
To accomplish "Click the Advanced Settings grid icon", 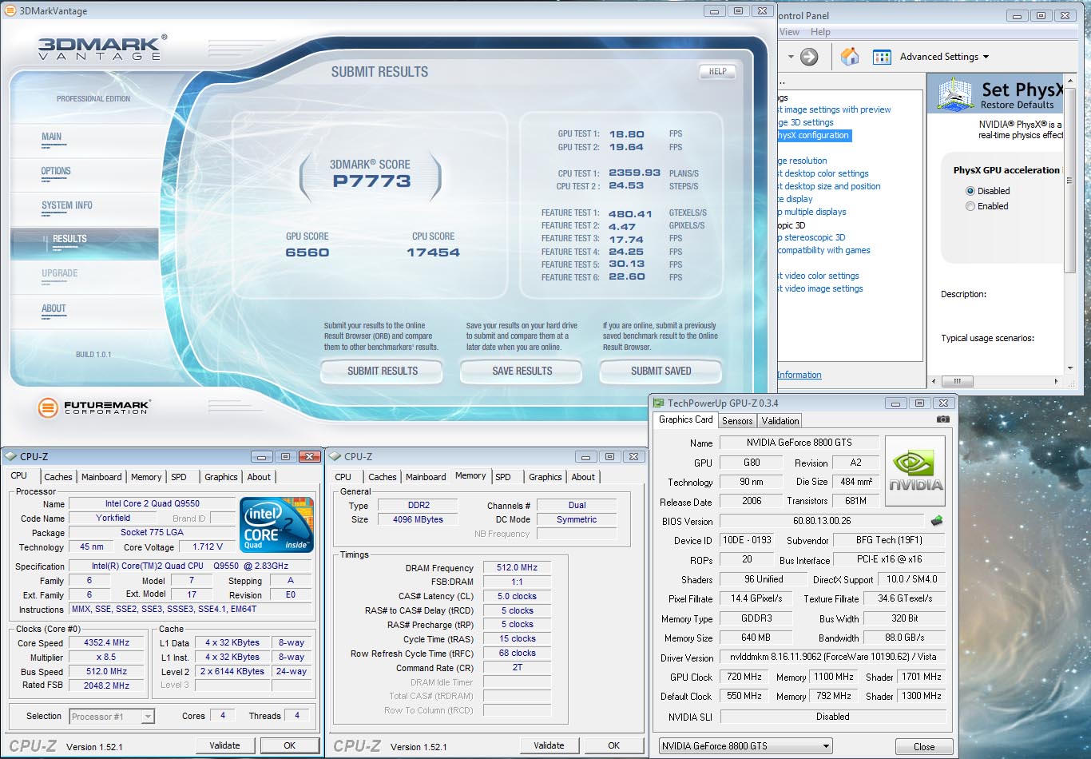I will [x=882, y=57].
